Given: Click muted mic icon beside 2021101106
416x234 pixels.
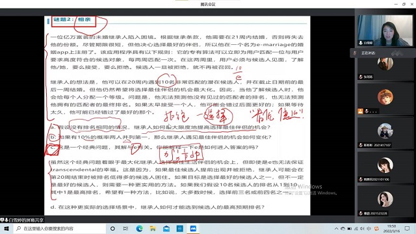Looking at the screenshot, I should coord(361,179).
